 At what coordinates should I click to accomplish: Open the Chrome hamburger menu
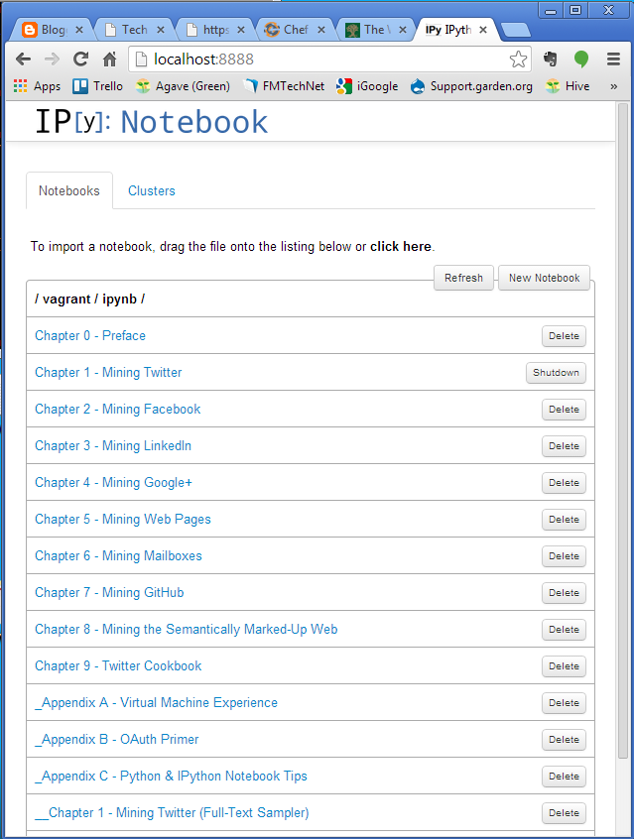[611, 60]
